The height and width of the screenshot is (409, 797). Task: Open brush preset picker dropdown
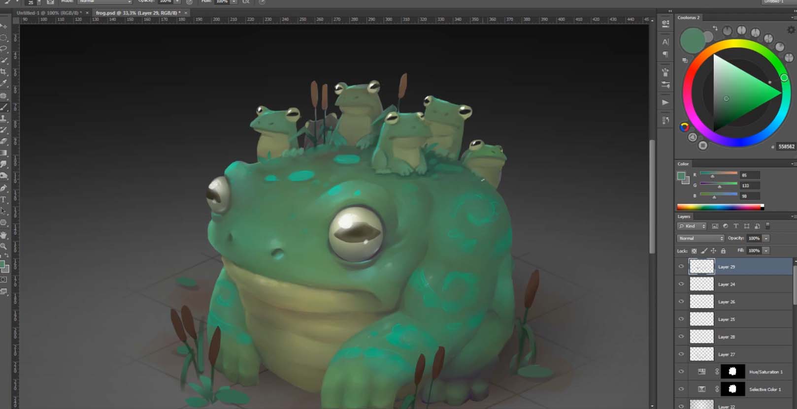coord(39,2)
